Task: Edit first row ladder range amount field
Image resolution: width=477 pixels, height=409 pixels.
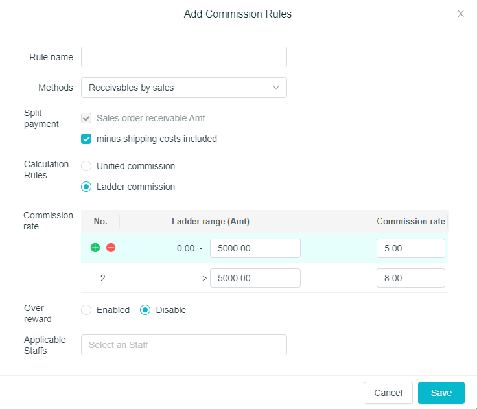Action: (x=255, y=248)
